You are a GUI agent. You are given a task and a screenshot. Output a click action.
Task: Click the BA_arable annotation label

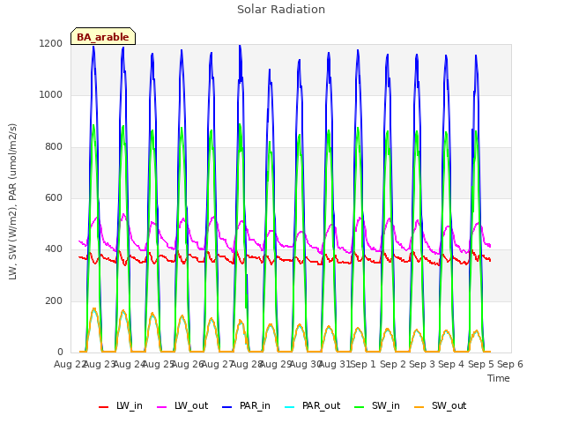click(103, 37)
